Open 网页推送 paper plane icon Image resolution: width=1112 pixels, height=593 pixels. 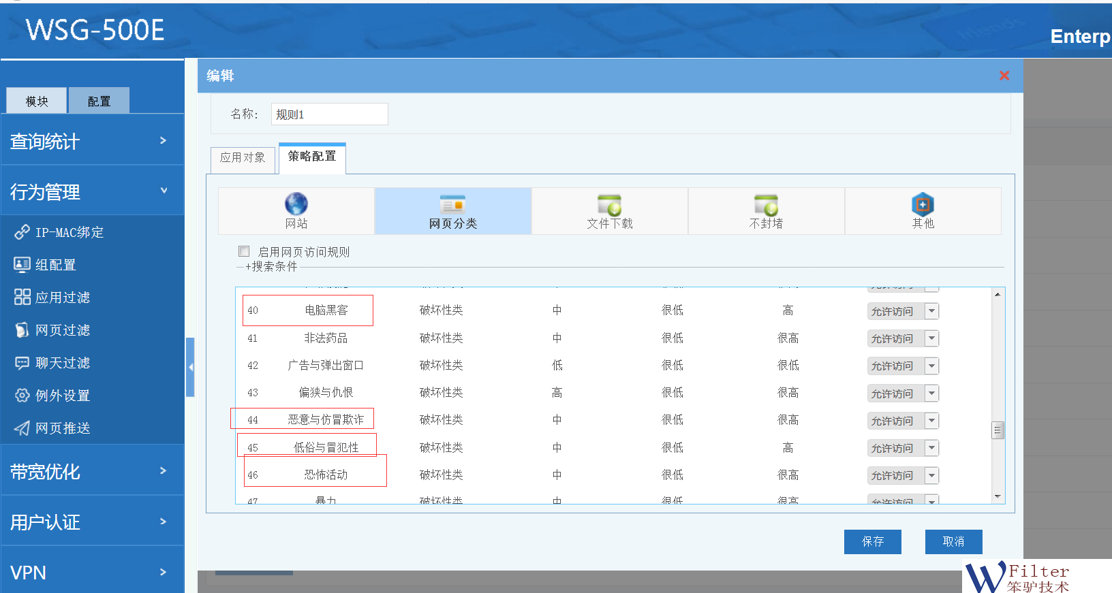[x=22, y=428]
